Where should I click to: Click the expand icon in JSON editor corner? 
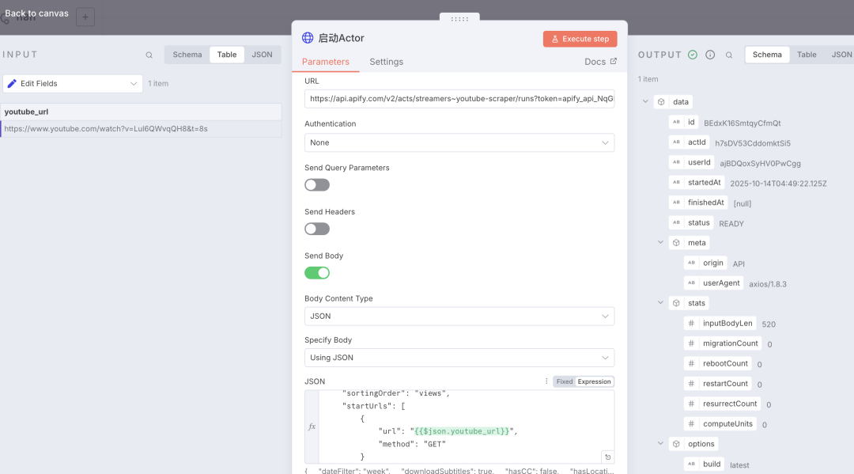pyautogui.click(x=606, y=457)
